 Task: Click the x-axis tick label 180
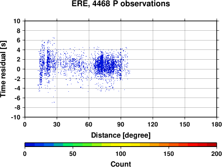pyautogui.click(x=217, y=124)
